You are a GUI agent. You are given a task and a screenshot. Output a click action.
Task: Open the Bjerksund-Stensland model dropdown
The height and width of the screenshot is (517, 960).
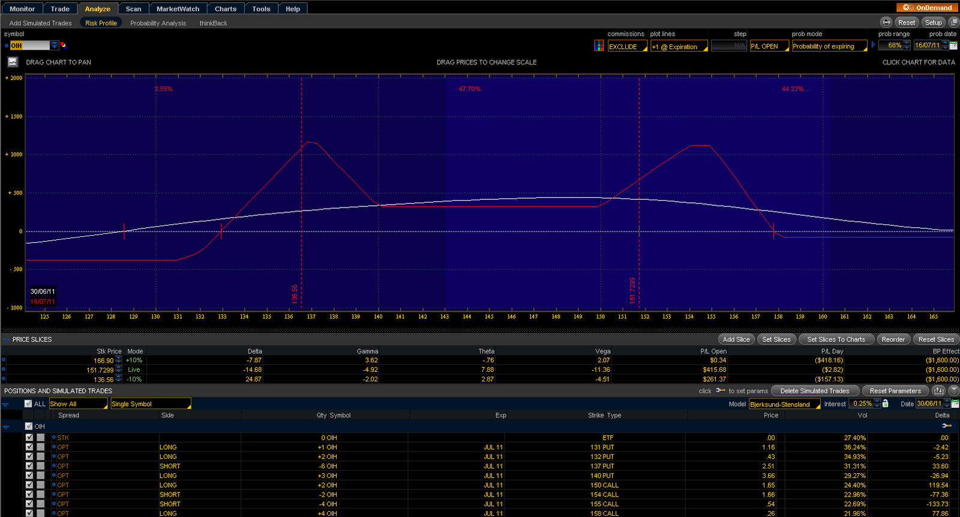tap(785, 404)
